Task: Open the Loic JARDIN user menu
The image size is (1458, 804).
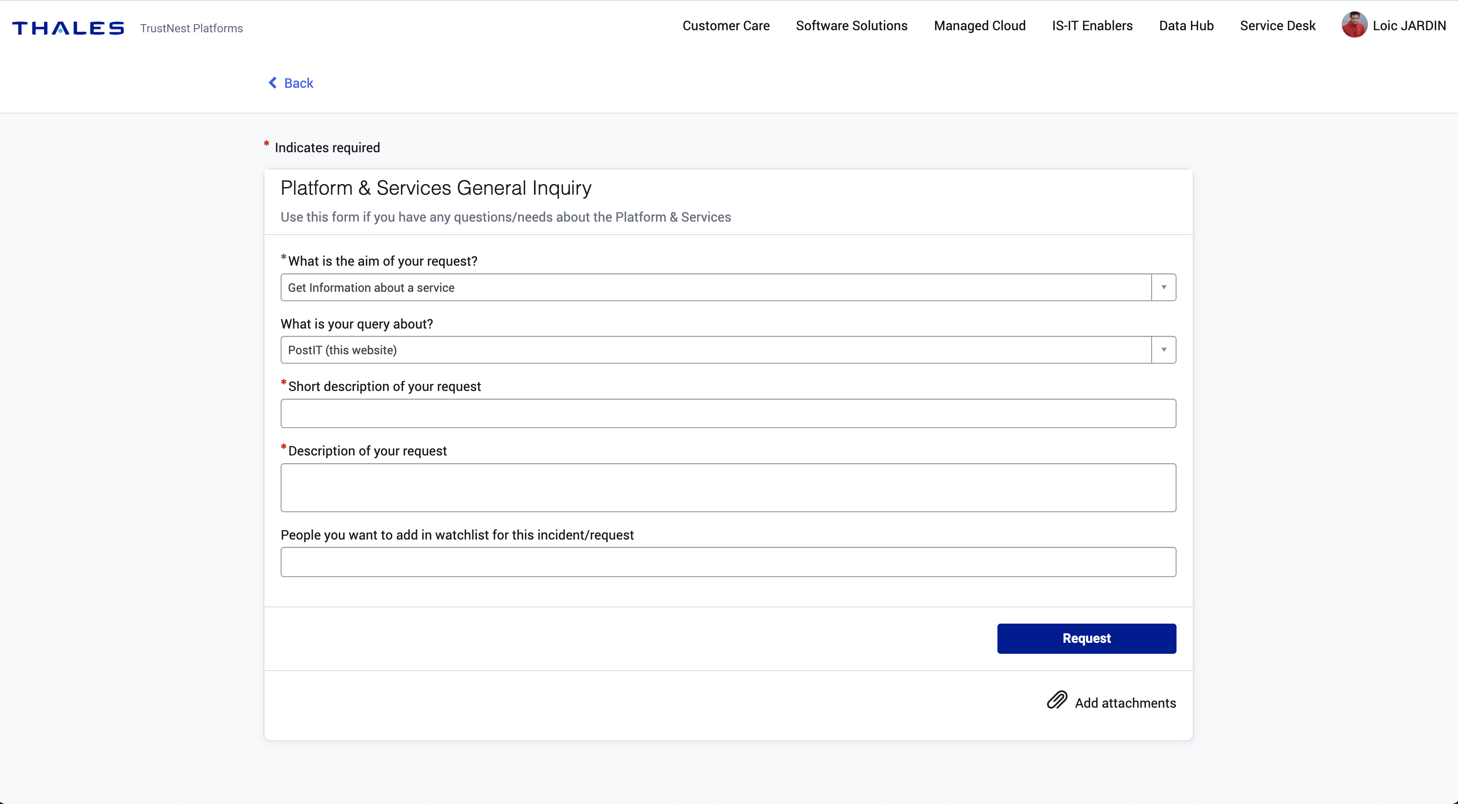Action: [1394, 25]
